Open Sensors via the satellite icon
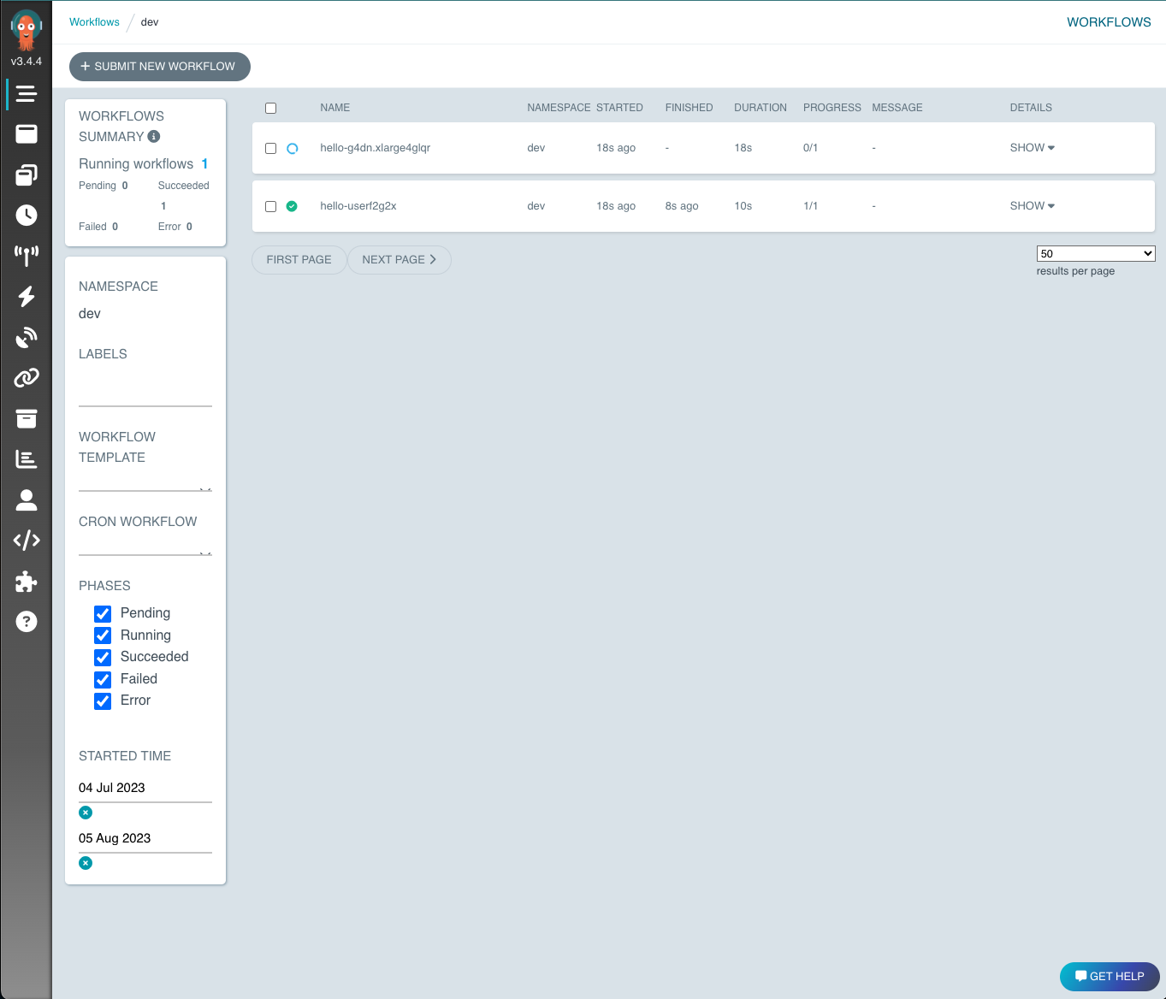Screen dimensions: 1166x999 click(x=27, y=337)
